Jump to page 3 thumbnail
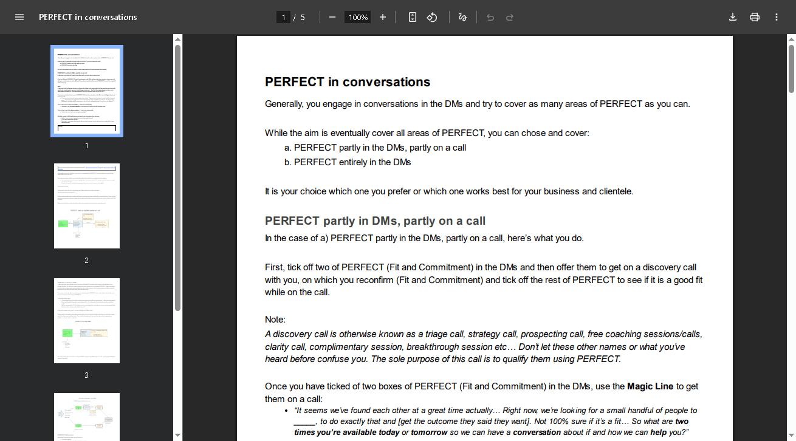Viewport: 796px width, 441px height. tap(87, 321)
